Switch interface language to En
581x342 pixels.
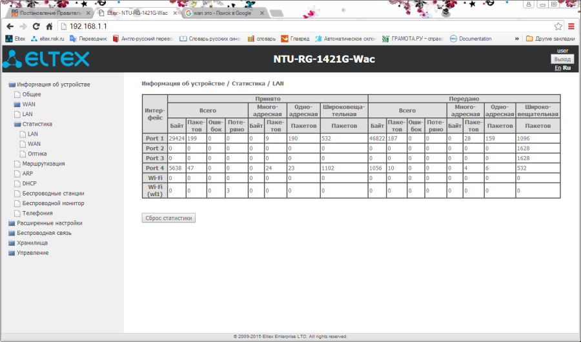(558, 68)
